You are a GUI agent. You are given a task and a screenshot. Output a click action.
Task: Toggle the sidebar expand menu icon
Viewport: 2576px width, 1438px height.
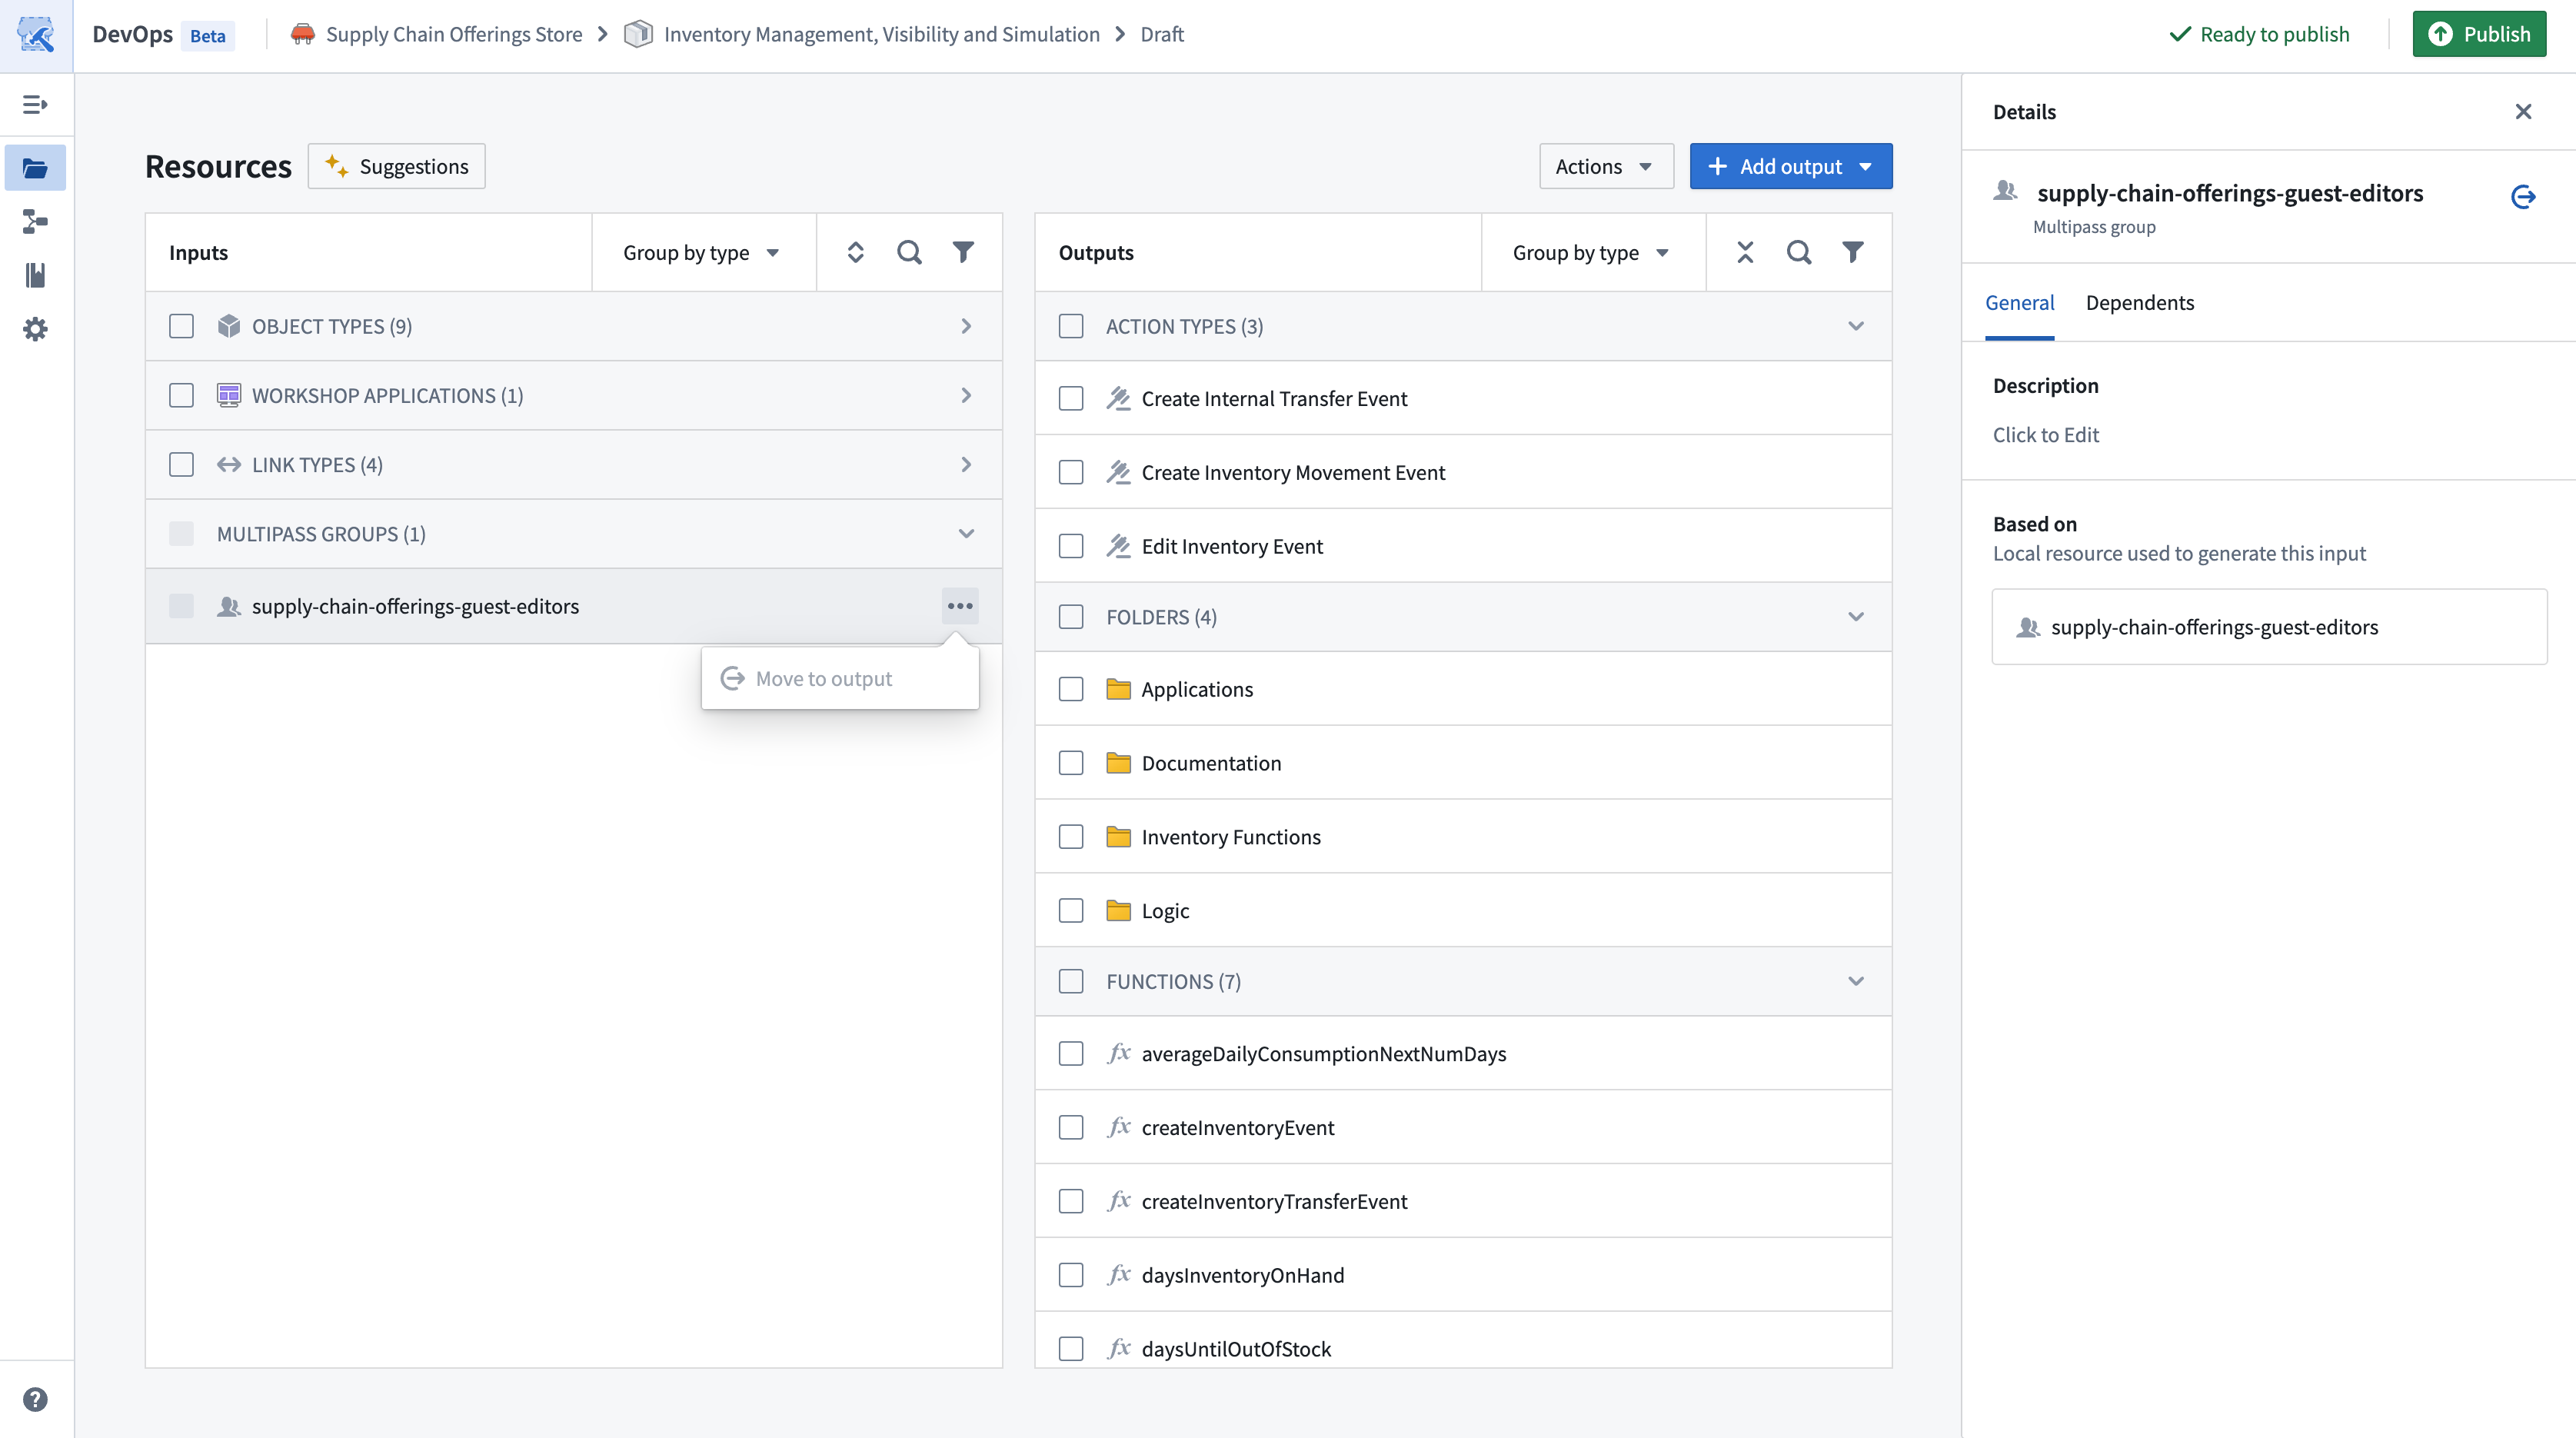[35, 104]
